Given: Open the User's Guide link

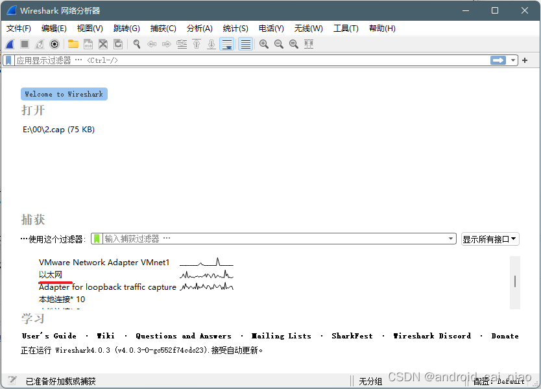Looking at the screenshot, I should tap(49, 336).
